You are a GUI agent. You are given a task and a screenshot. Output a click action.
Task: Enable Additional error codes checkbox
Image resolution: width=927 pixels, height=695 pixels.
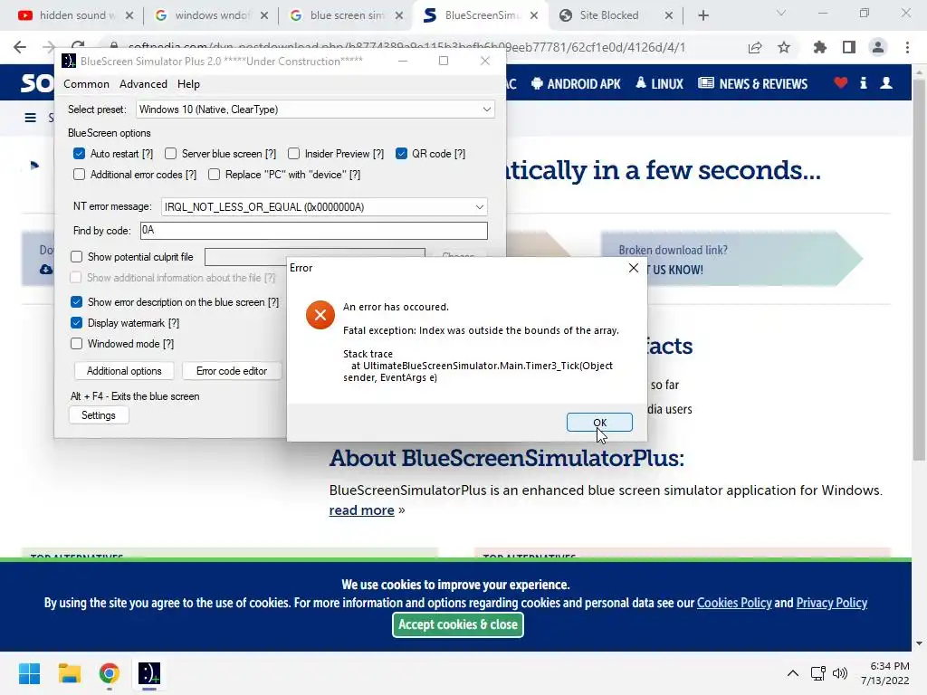80,175
